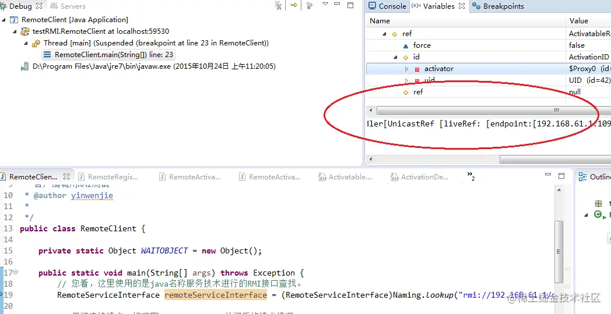
Task: Click the stack frame icon for RemoteClient.main
Action: [47, 55]
